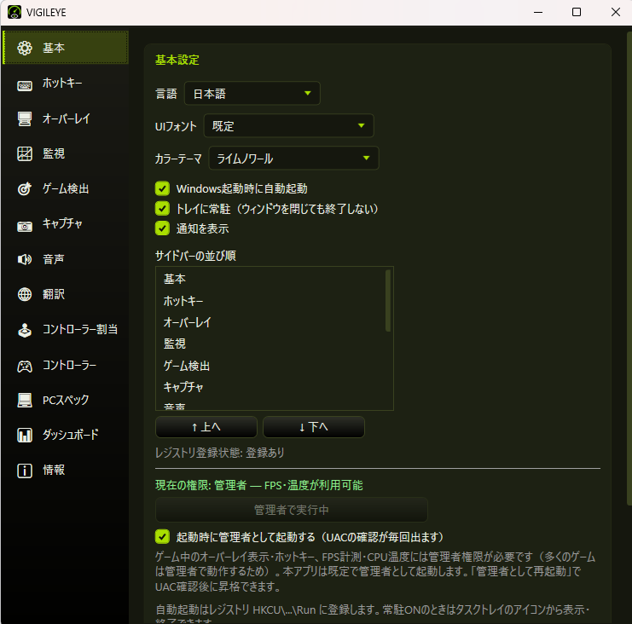The height and width of the screenshot is (624, 632).
Task: Select the キャプチャ tab label
Action: tap(62, 223)
